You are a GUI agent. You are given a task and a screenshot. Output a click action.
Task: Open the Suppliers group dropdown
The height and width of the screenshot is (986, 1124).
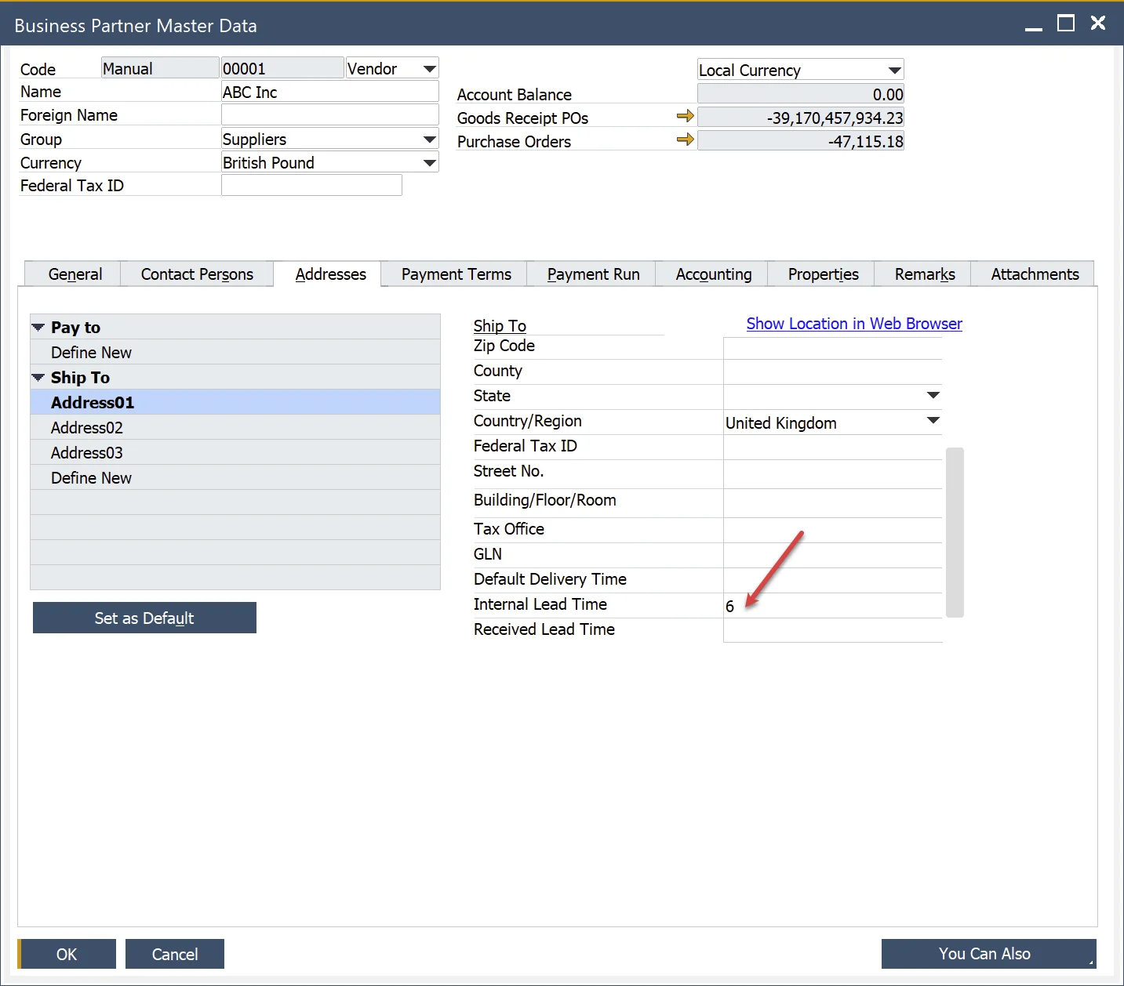(x=429, y=140)
